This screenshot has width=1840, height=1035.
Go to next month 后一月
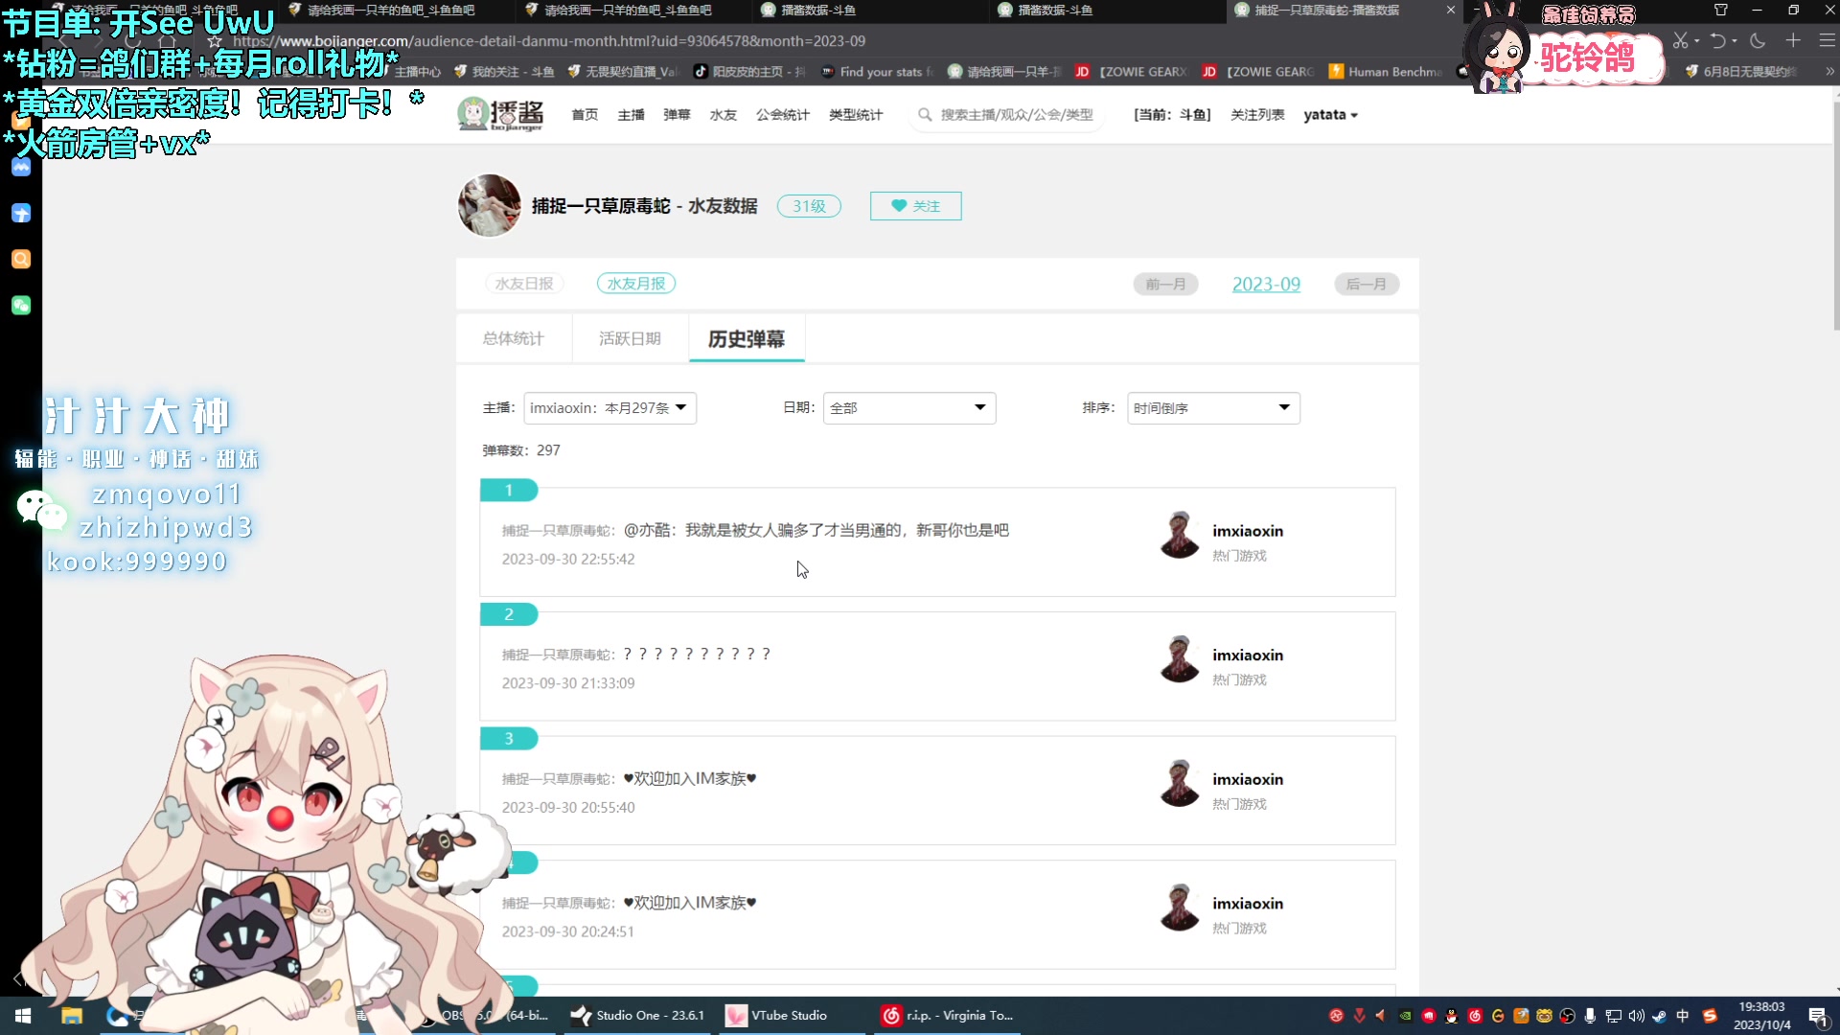point(1367,284)
